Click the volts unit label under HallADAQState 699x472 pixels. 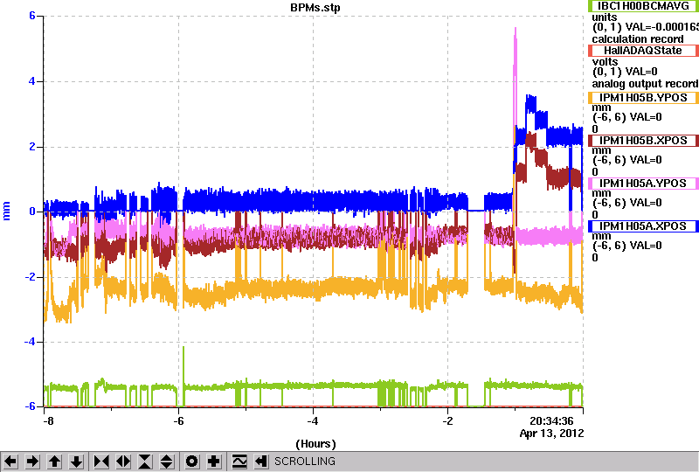click(x=605, y=61)
